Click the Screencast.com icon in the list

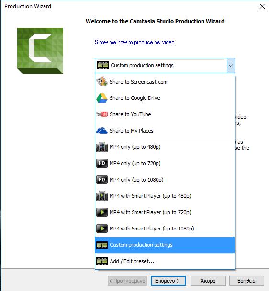[x=102, y=82]
